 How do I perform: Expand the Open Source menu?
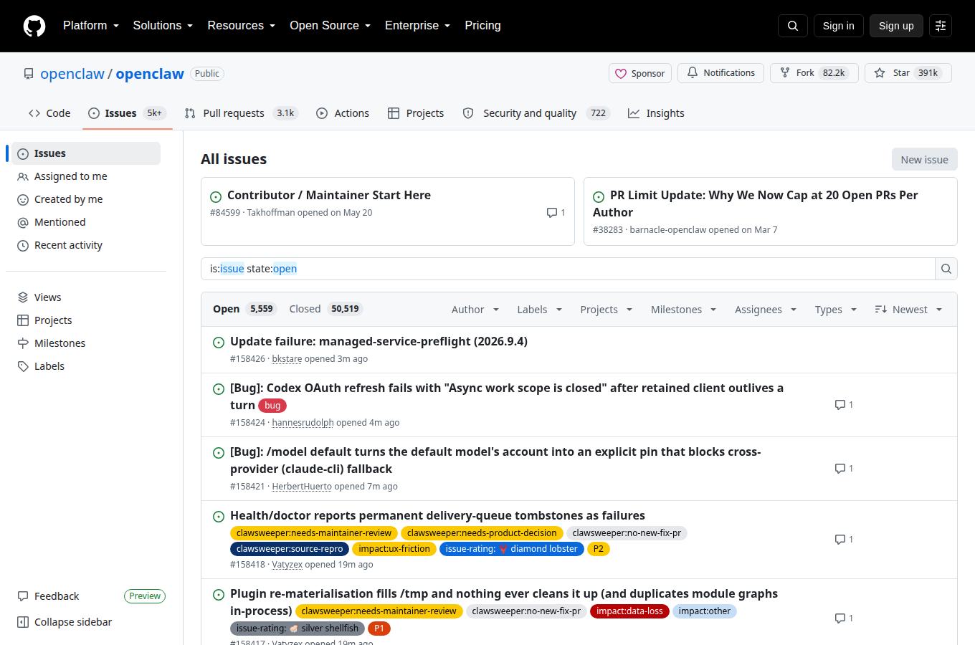330,26
